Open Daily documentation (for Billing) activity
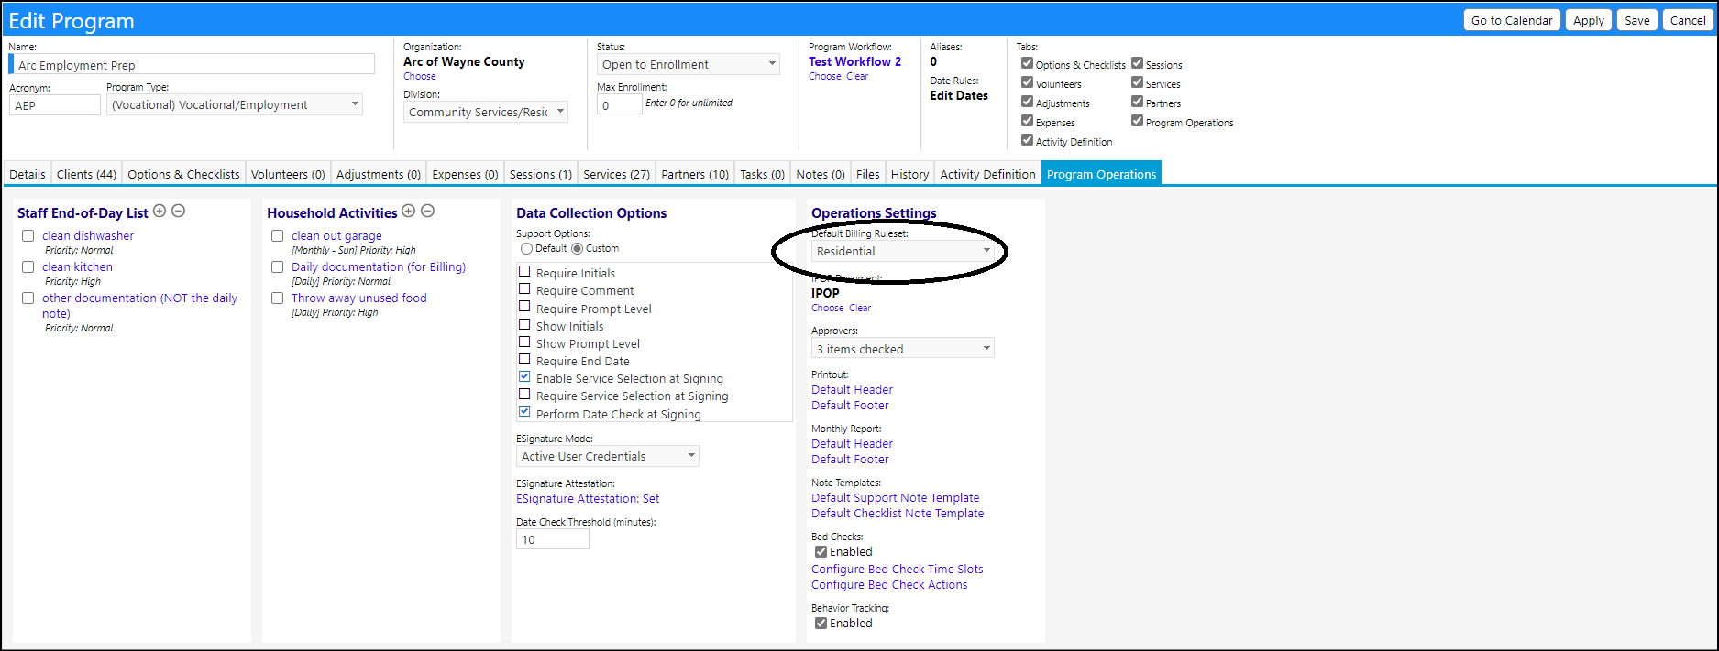 click(379, 266)
